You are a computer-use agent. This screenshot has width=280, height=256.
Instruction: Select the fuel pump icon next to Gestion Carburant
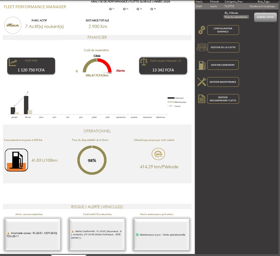[x=201, y=65]
